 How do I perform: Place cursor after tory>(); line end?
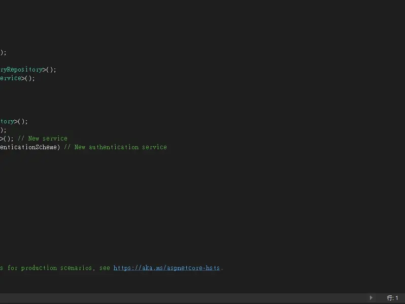click(x=28, y=121)
